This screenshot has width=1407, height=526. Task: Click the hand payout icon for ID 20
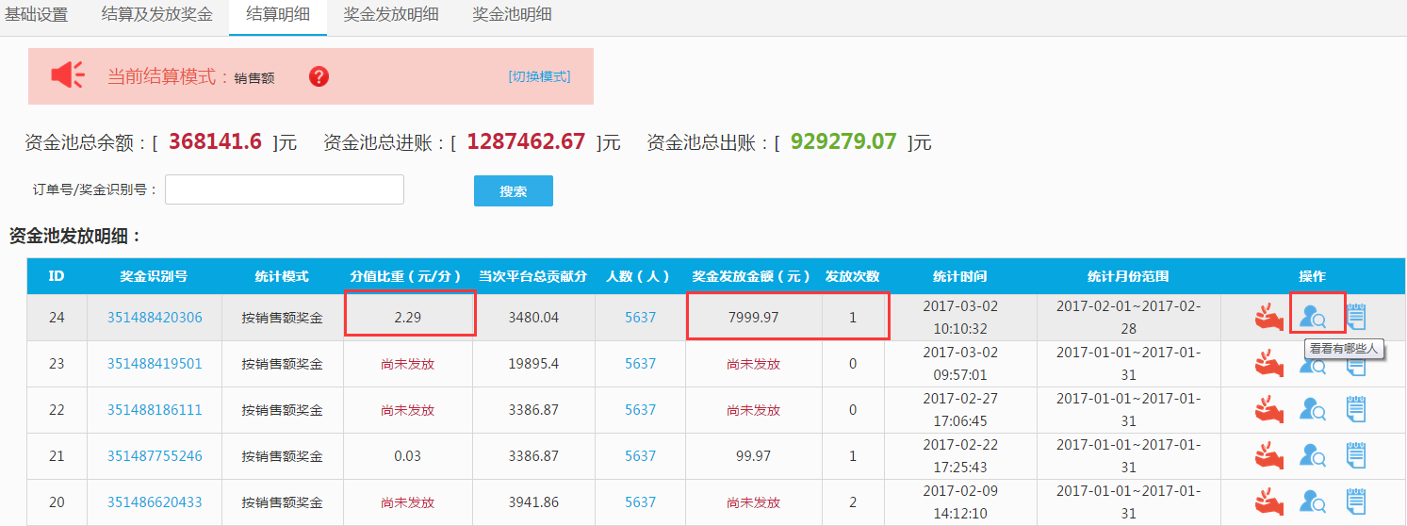[1269, 501]
